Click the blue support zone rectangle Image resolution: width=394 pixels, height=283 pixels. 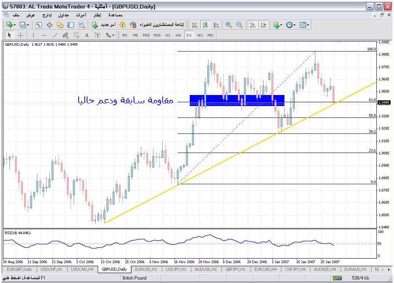point(237,100)
